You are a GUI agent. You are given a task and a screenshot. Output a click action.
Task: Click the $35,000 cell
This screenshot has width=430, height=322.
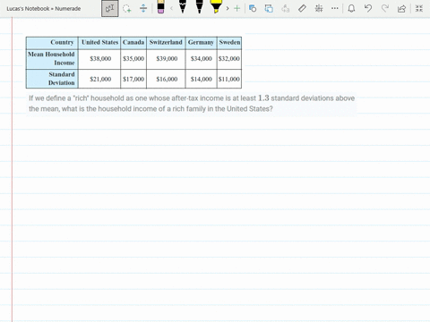tap(133, 59)
